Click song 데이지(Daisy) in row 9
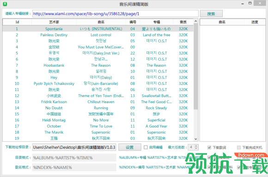268x177 pixels. coord(101,78)
